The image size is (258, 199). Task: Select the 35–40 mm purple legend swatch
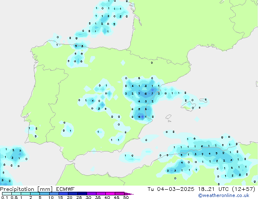tap(101, 194)
